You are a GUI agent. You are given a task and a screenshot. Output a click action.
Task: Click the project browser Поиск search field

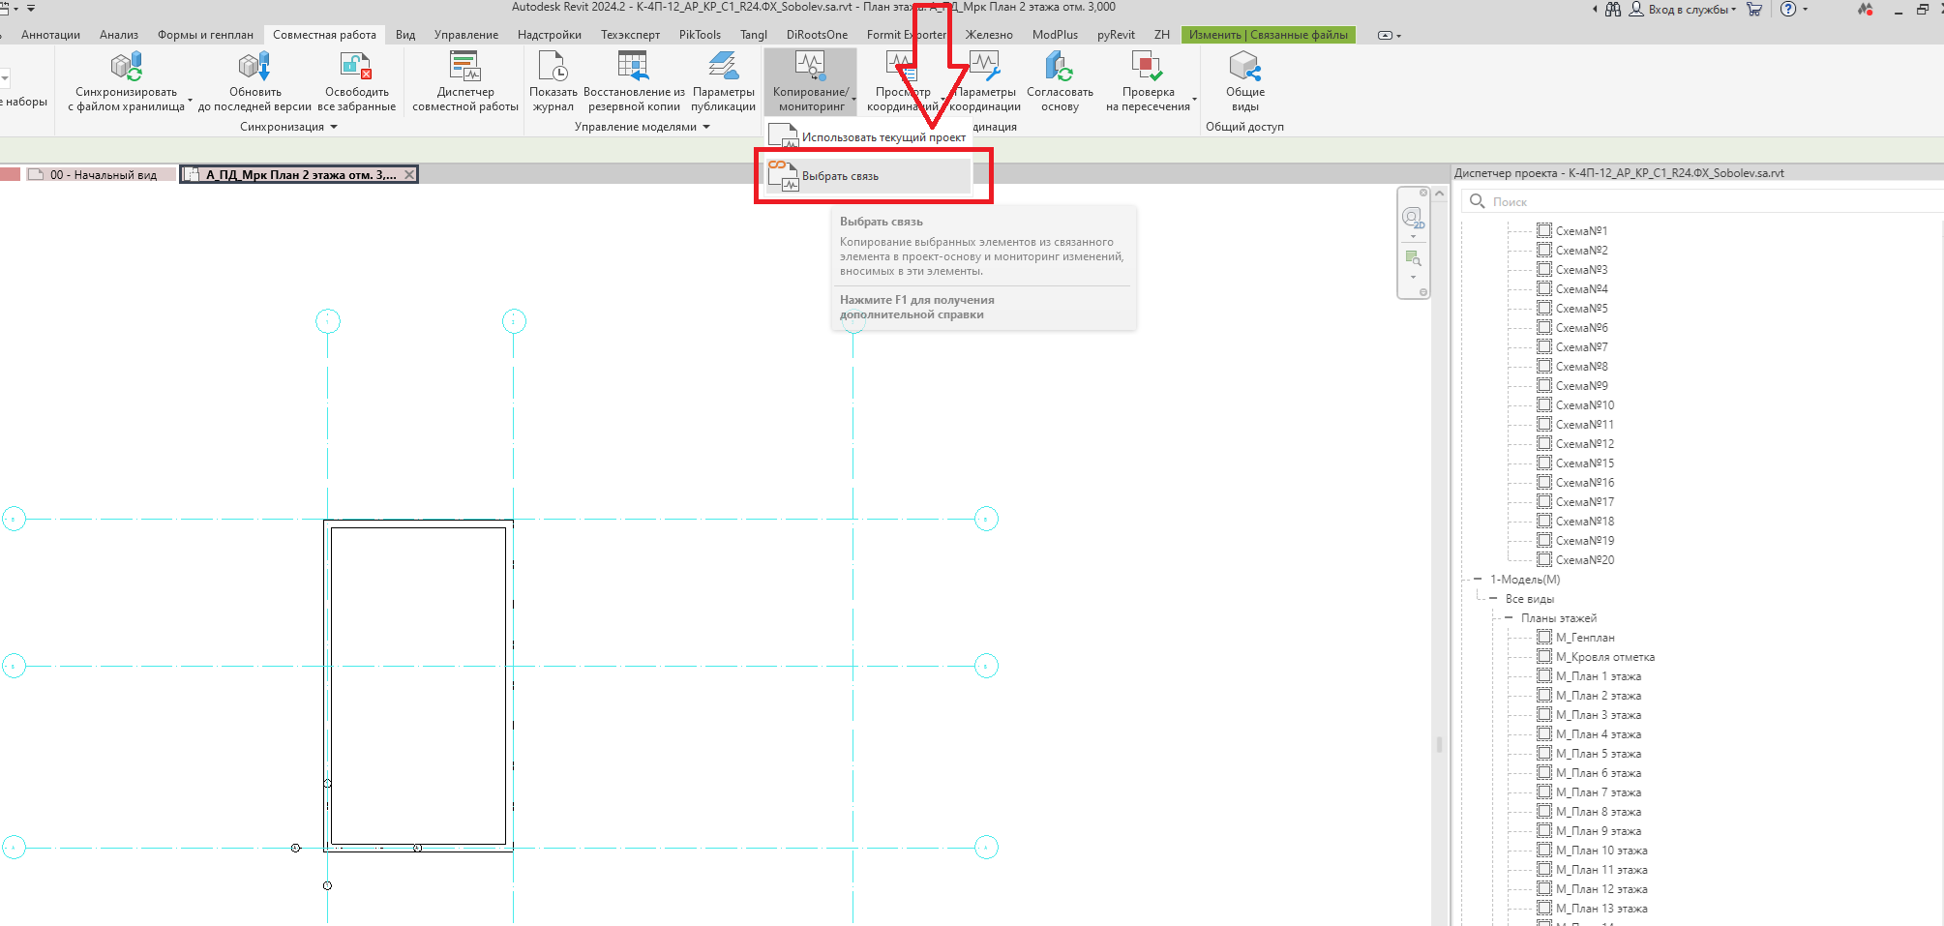tap(1705, 201)
